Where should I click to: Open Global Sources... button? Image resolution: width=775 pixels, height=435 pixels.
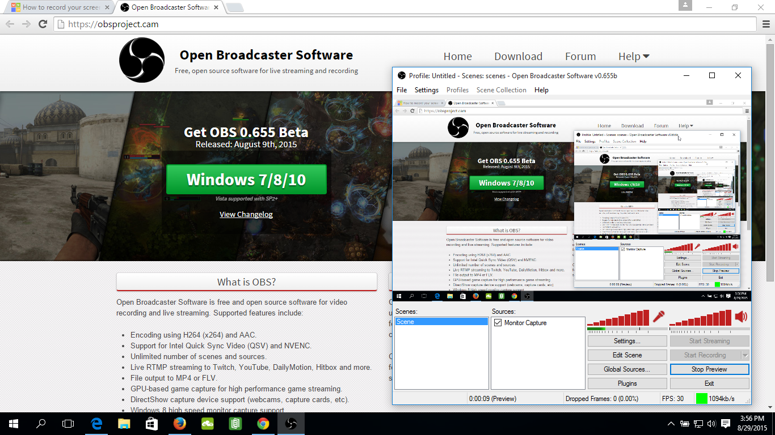click(x=627, y=369)
